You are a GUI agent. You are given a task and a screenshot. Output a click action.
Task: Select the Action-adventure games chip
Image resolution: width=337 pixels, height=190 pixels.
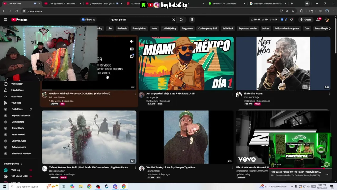287,28
